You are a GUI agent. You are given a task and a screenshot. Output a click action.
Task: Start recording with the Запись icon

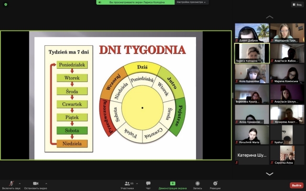[197, 184]
